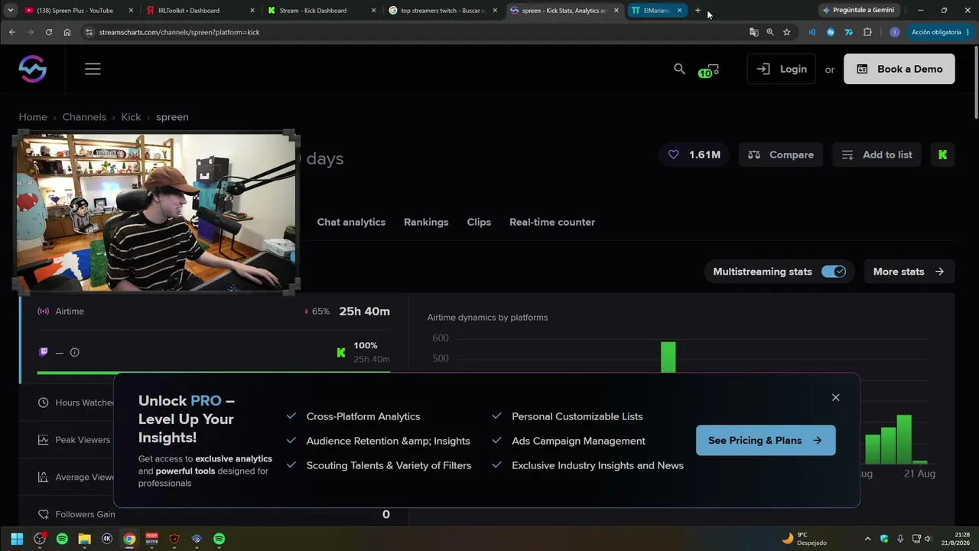This screenshot has height=551, width=979.
Task: Click Book a Demo button
Action: point(899,69)
